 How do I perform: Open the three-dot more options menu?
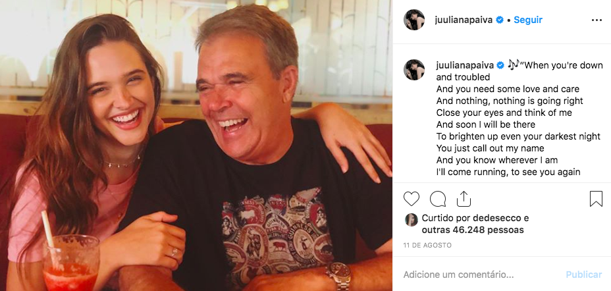pos(597,20)
